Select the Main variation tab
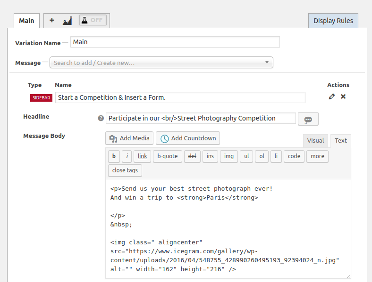372x282 pixels. pyautogui.click(x=26, y=21)
